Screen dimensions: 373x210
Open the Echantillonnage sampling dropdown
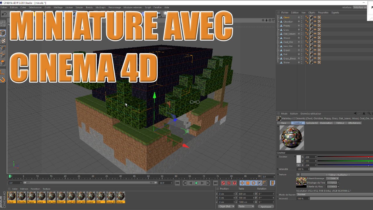click(x=332, y=178)
